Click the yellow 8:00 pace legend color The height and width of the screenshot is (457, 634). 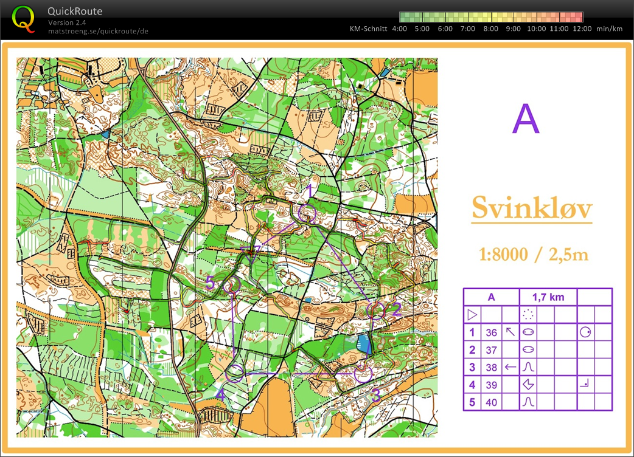coord(491,17)
